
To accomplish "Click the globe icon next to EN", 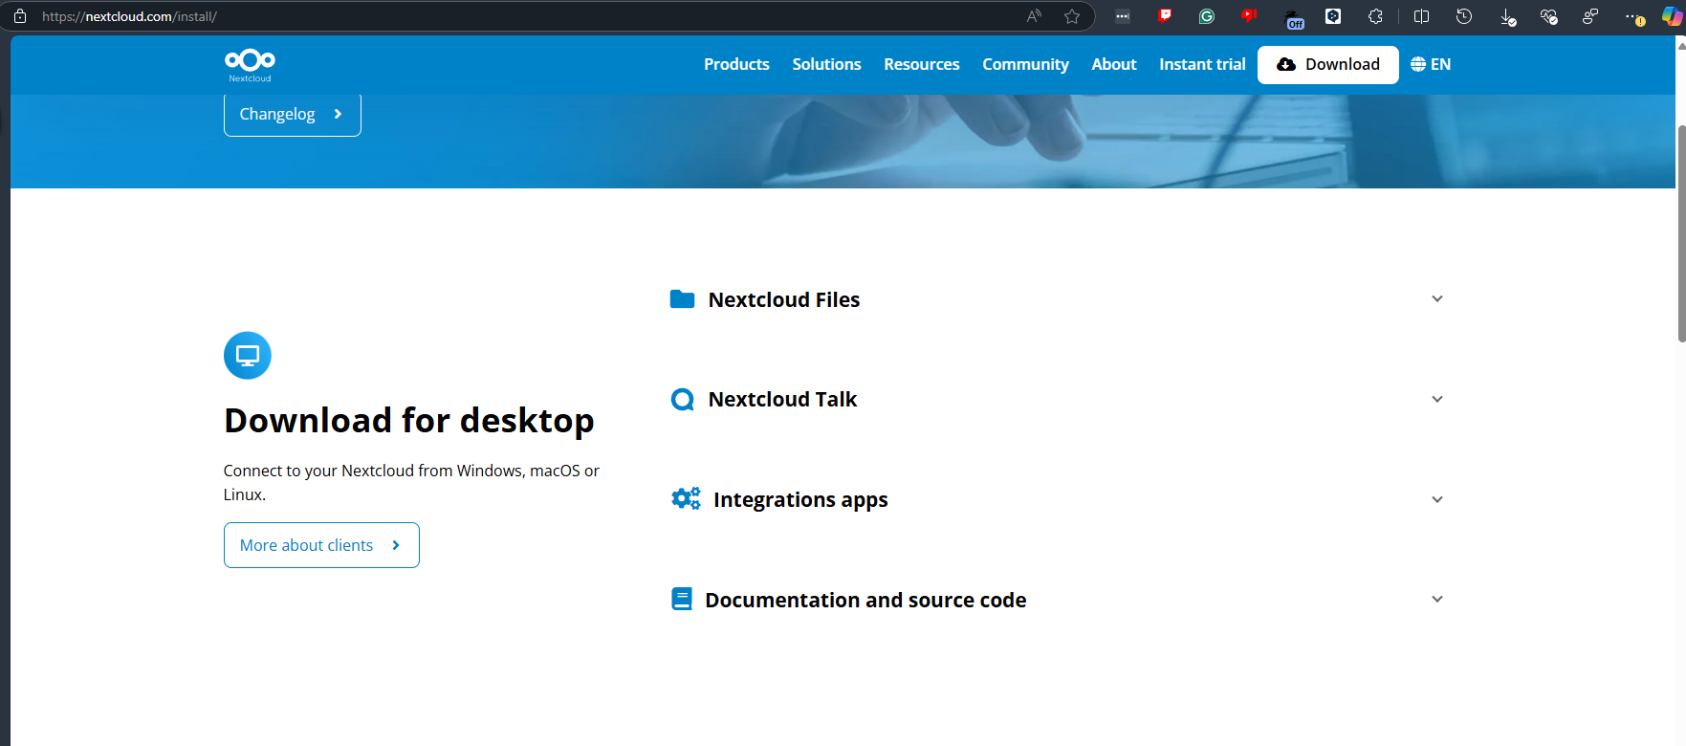I will pyautogui.click(x=1418, y=64).
